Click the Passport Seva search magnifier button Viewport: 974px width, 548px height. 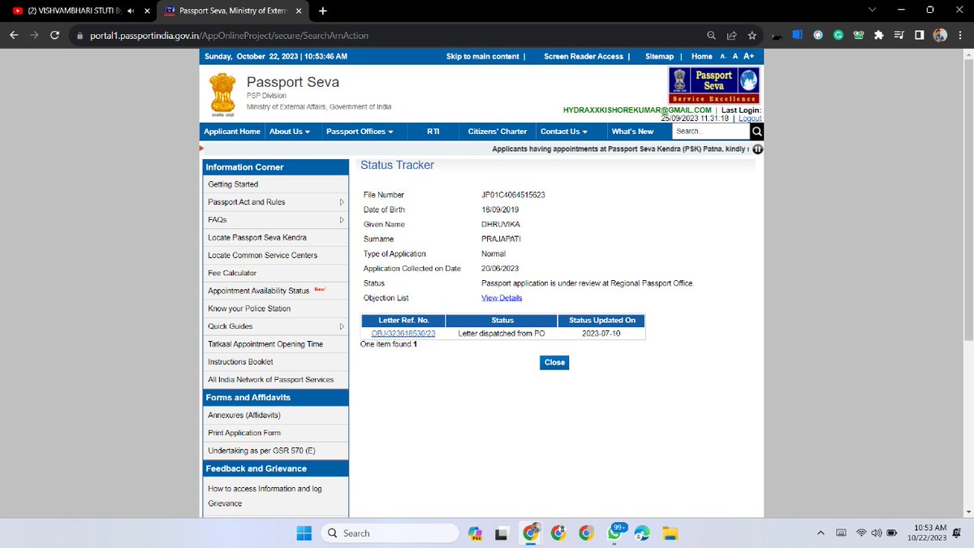coord(756,132)
